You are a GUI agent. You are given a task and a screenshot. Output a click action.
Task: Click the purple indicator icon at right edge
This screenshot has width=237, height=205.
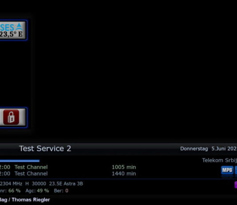click(x=236, y=185)
